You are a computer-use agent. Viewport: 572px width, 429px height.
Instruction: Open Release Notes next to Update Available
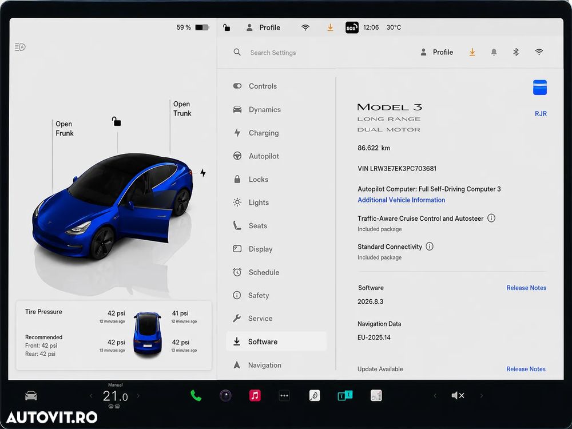[x=526, y=369]
